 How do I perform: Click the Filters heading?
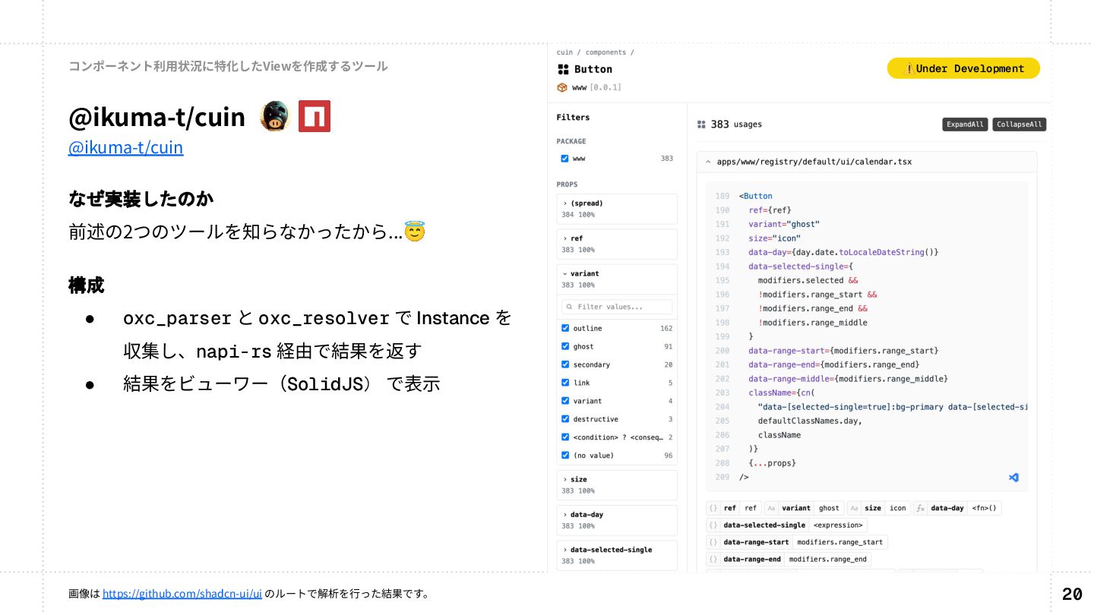(573, 118)
